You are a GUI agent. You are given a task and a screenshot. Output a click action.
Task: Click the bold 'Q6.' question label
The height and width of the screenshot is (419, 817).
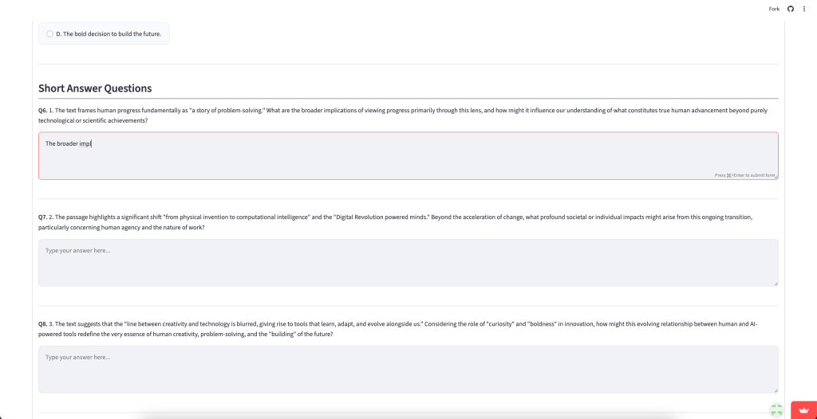[43, 110]
